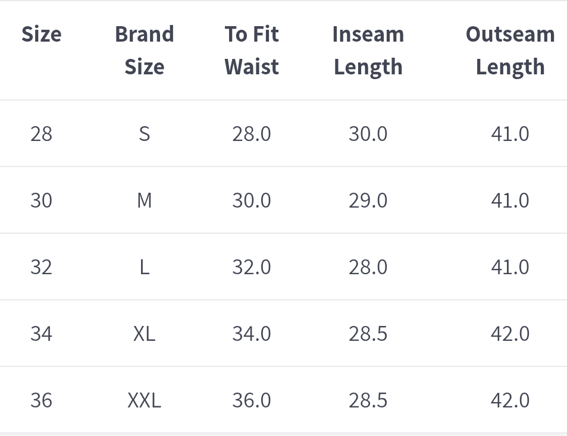
Task: Click the 34.0 waist value
Action: point(252,334)
